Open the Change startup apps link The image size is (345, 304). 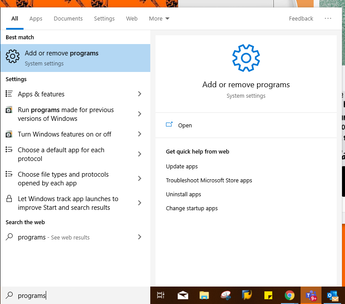pos(192,208)
